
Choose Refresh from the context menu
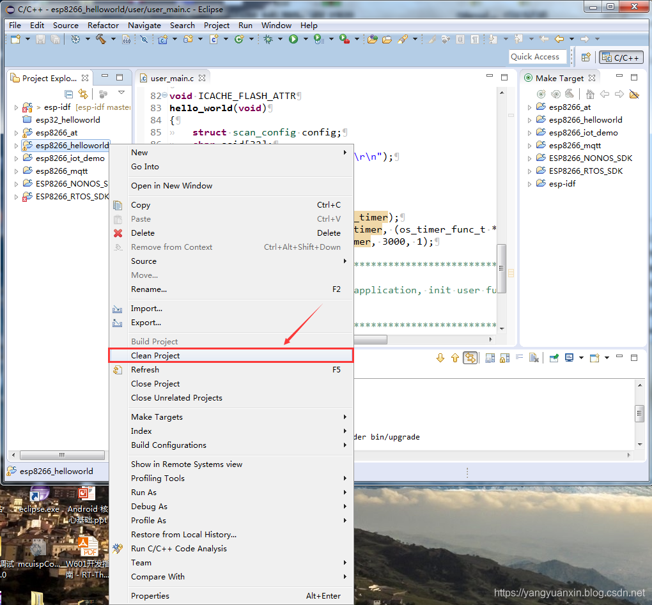(231, 370)
